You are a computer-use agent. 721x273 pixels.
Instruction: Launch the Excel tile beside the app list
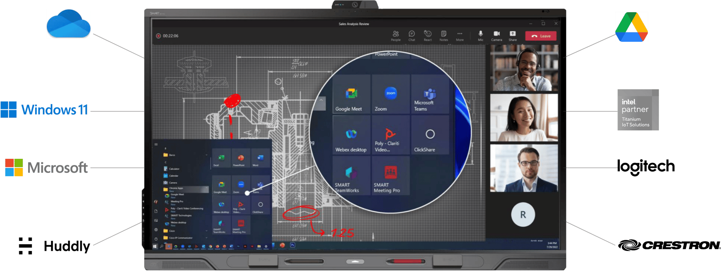pyautogui.click(x=221, y=158)
